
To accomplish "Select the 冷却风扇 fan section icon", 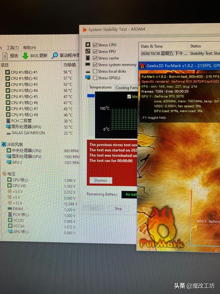I will point(4,144).
